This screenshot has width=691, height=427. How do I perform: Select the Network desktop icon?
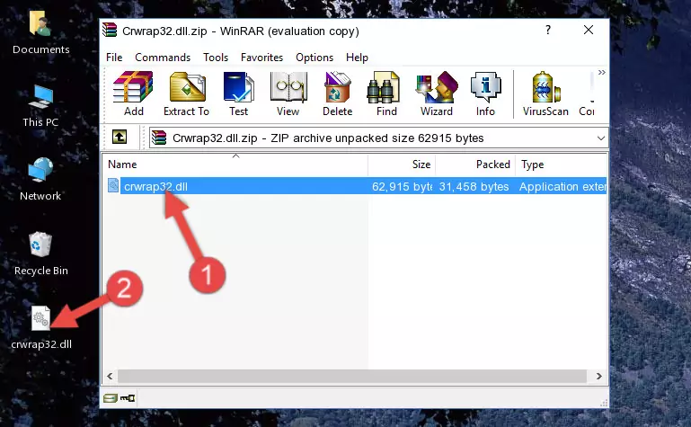click(40, 180)
